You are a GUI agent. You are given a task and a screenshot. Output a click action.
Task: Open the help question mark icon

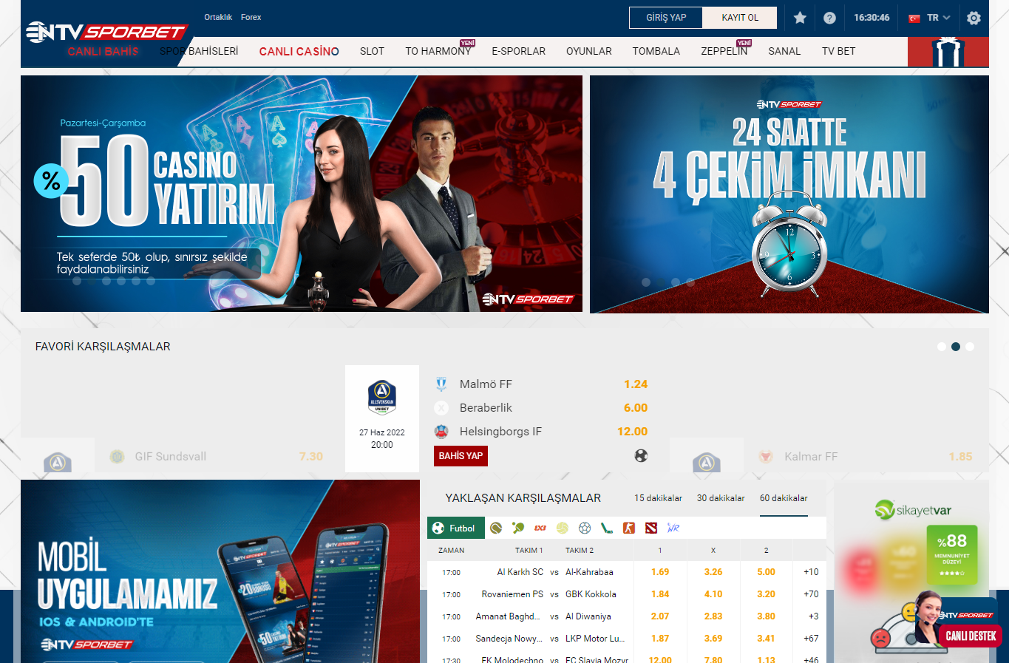[829, 18]
